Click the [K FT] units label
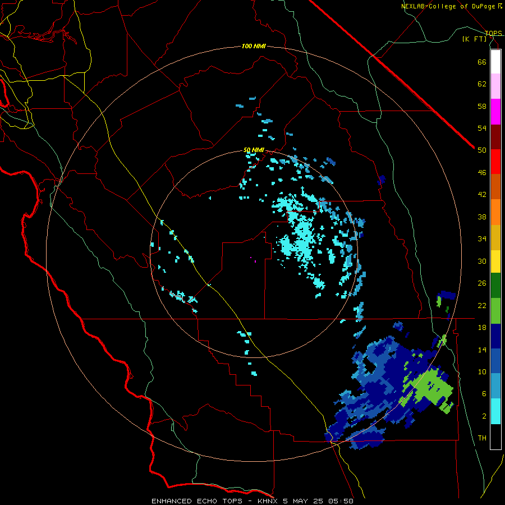 pos(474,39)
